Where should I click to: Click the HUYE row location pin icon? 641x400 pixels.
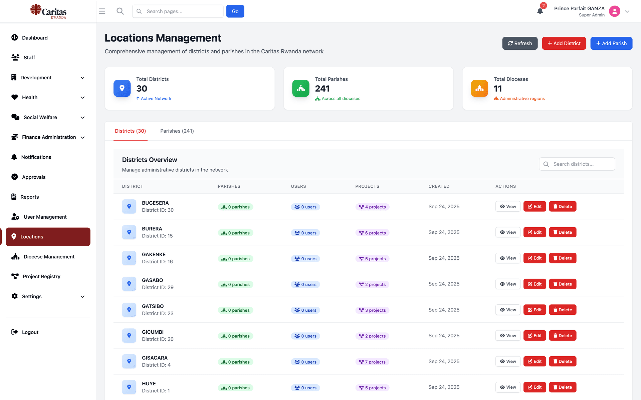click(129, 387)
